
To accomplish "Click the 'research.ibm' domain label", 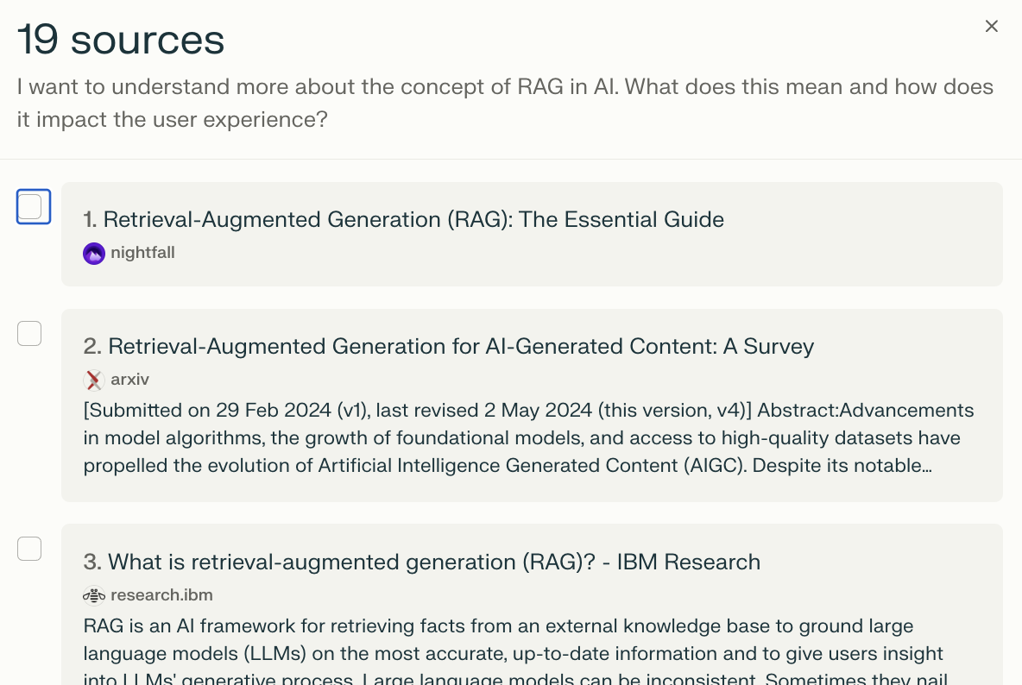I will pyautogui.click(x=161, y=595).
